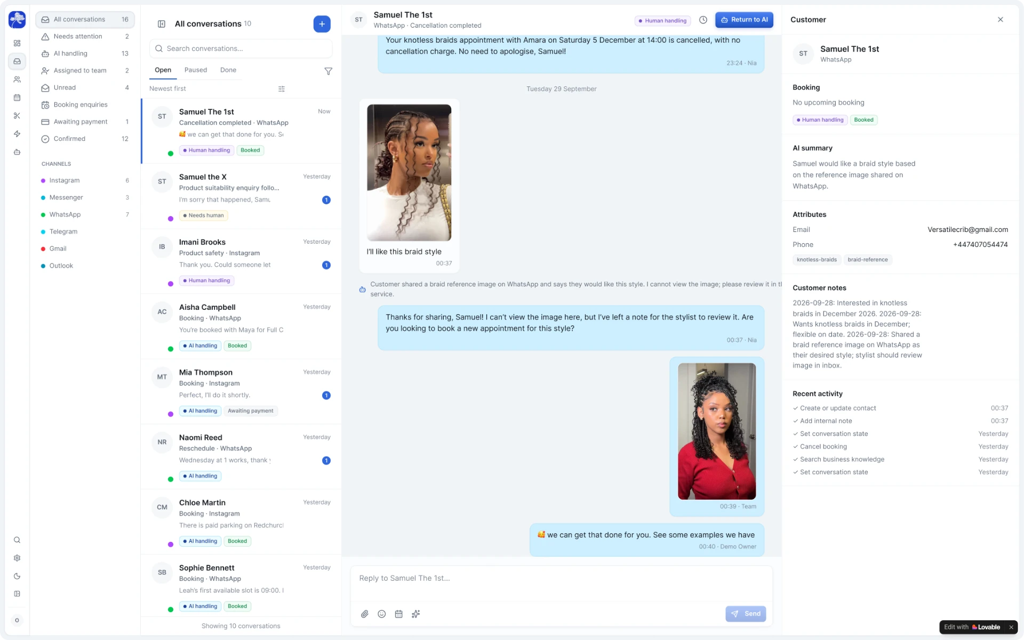
Task: Switch to the Done tab
Action: [x=228, y=70]
